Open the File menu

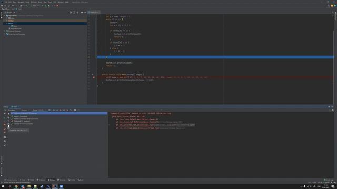click(6, 2)
